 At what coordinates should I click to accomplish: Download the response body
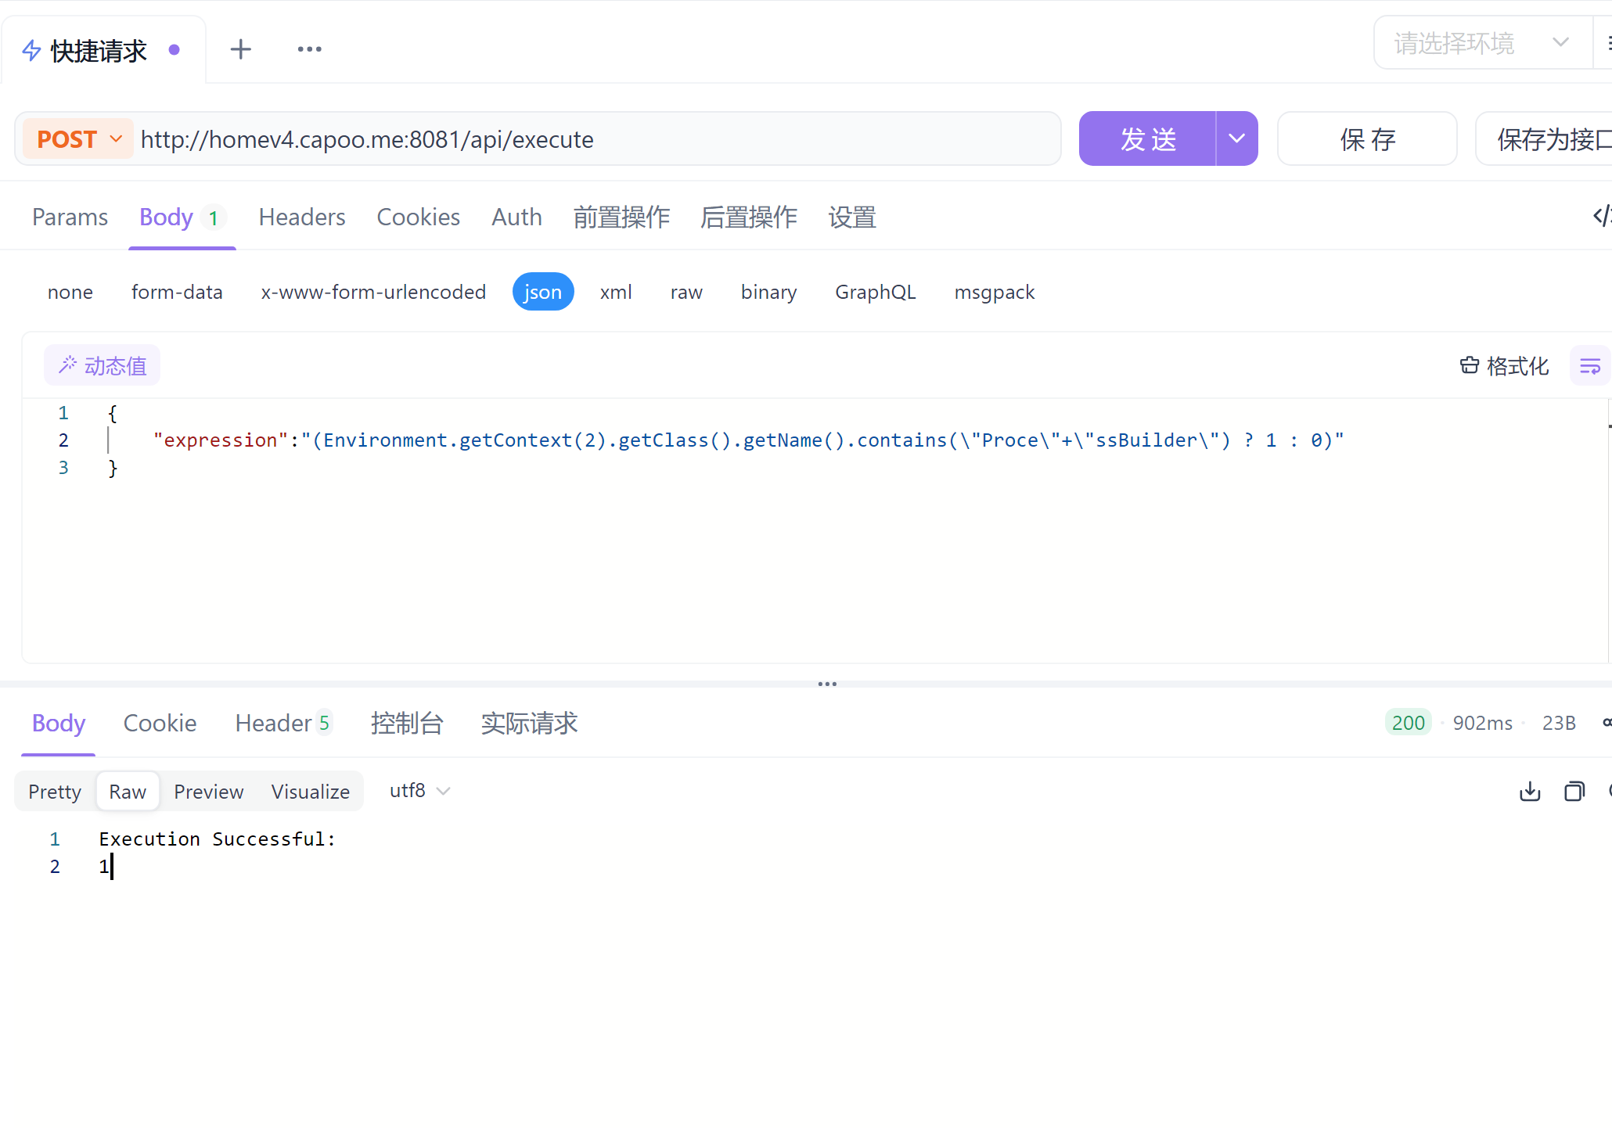pyautogui.click(x=1529, y=792)
